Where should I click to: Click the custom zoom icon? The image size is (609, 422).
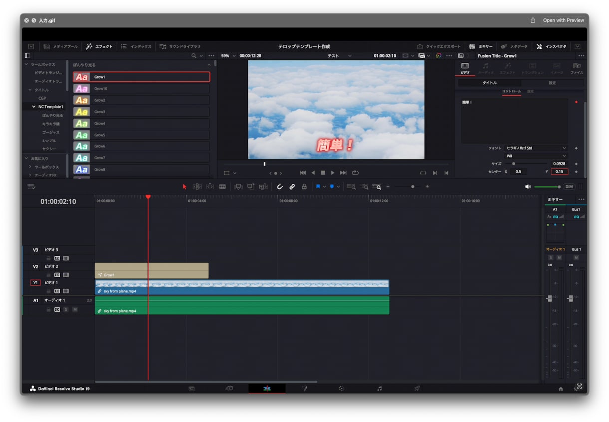(377, 187)
